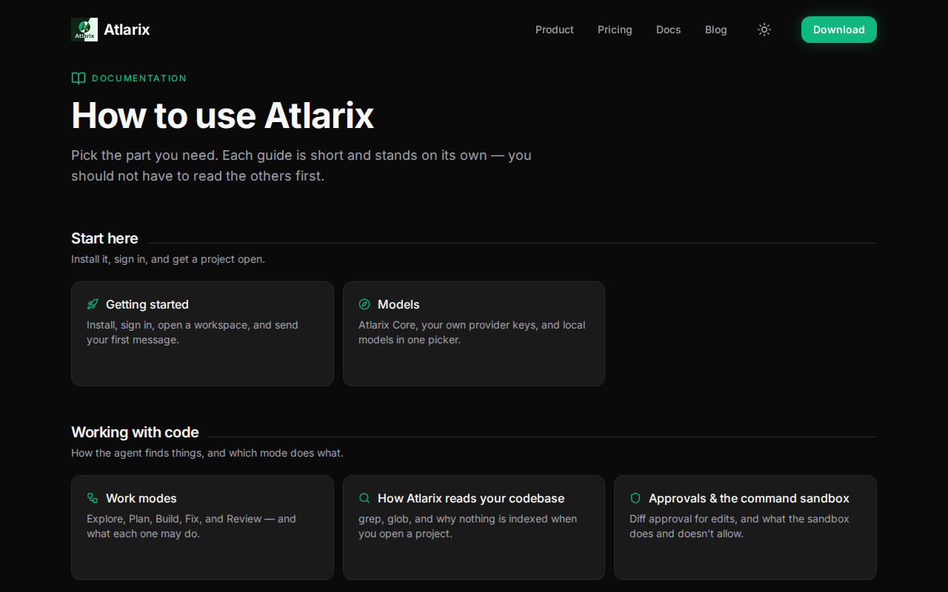
Task: Click the Work modes icon
Action: click(x=93, y=498)
